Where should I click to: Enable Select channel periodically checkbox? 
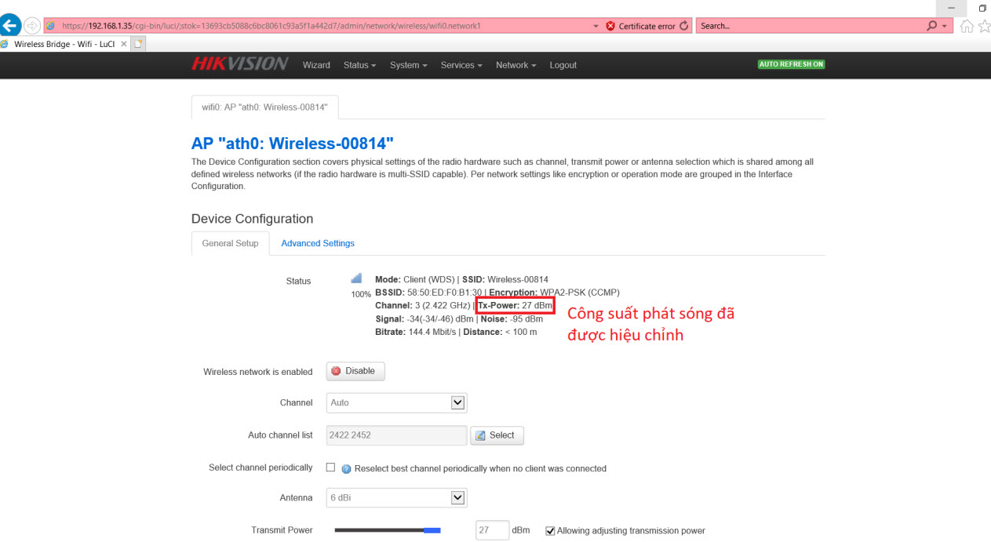tap(330, 467)
